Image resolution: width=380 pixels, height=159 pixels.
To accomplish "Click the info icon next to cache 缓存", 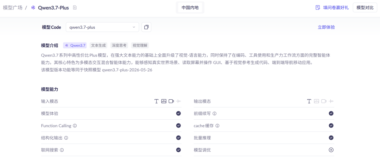I will coord(217,126).
